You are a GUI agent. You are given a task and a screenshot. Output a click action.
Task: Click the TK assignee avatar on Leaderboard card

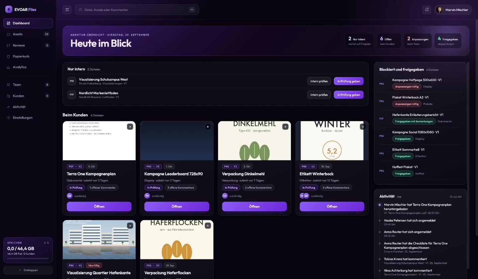(147, 196)
